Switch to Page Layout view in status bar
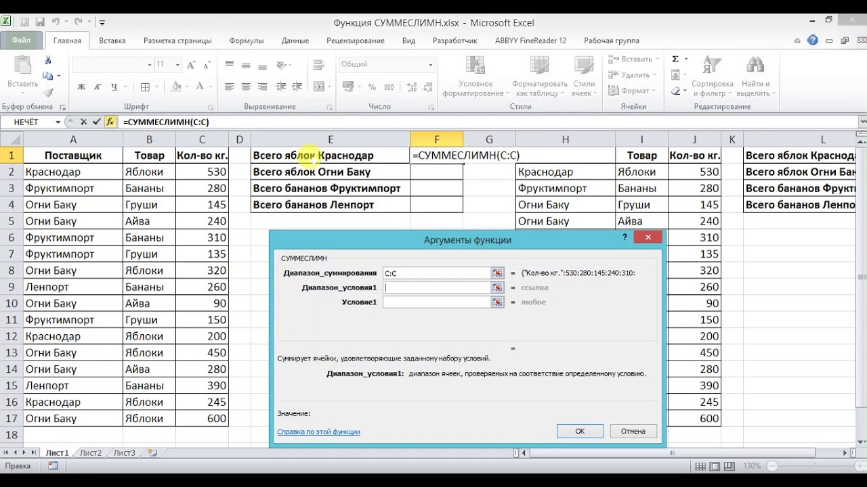The image size is (867, 487). click(713, 466)
